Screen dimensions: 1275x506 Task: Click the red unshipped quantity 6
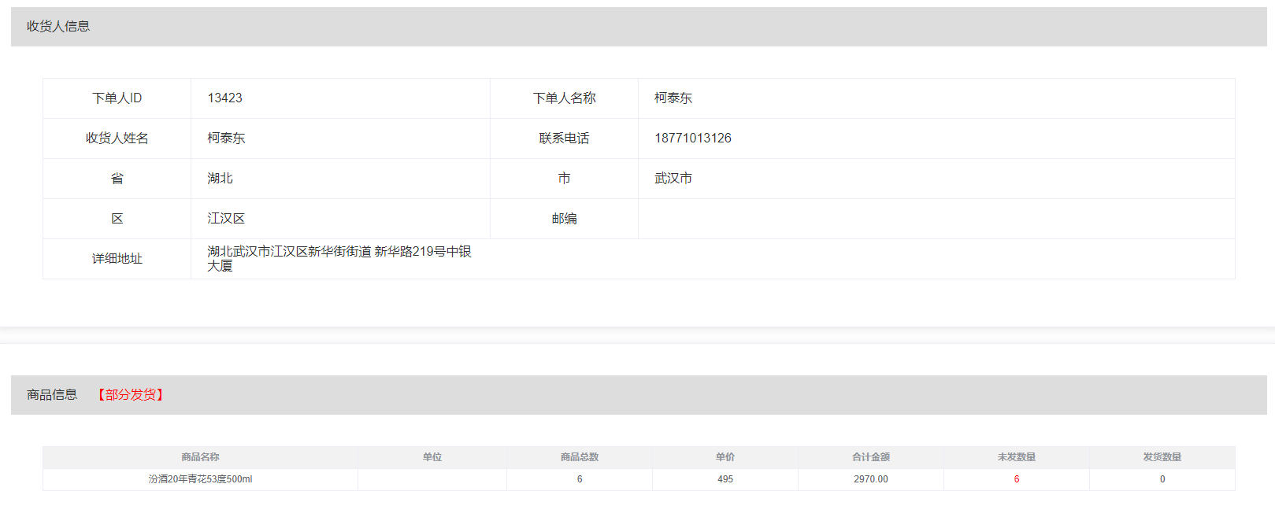(x=1016, y=479)
